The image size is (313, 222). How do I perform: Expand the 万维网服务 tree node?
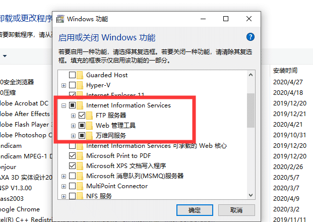click(x=73, y=136)
